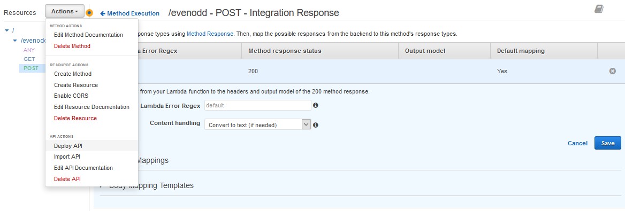Viewport: 625px width, 211px height.
Task: Click the info icon beside Lambda Error Regex
Action: click(315, 106)
